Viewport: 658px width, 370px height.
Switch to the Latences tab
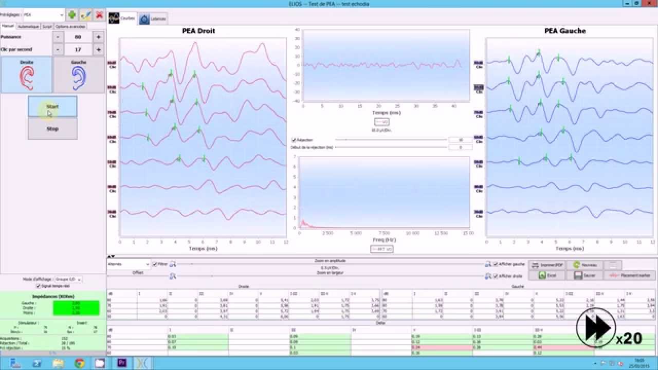click(x=153, y=18)
